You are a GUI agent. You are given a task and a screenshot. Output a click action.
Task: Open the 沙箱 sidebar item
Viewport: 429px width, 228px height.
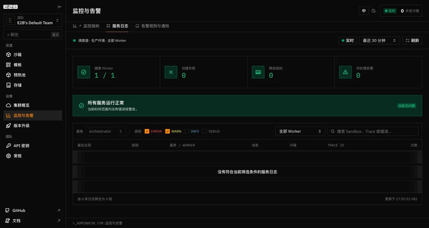pyautogui.click(x=33, y=55)
